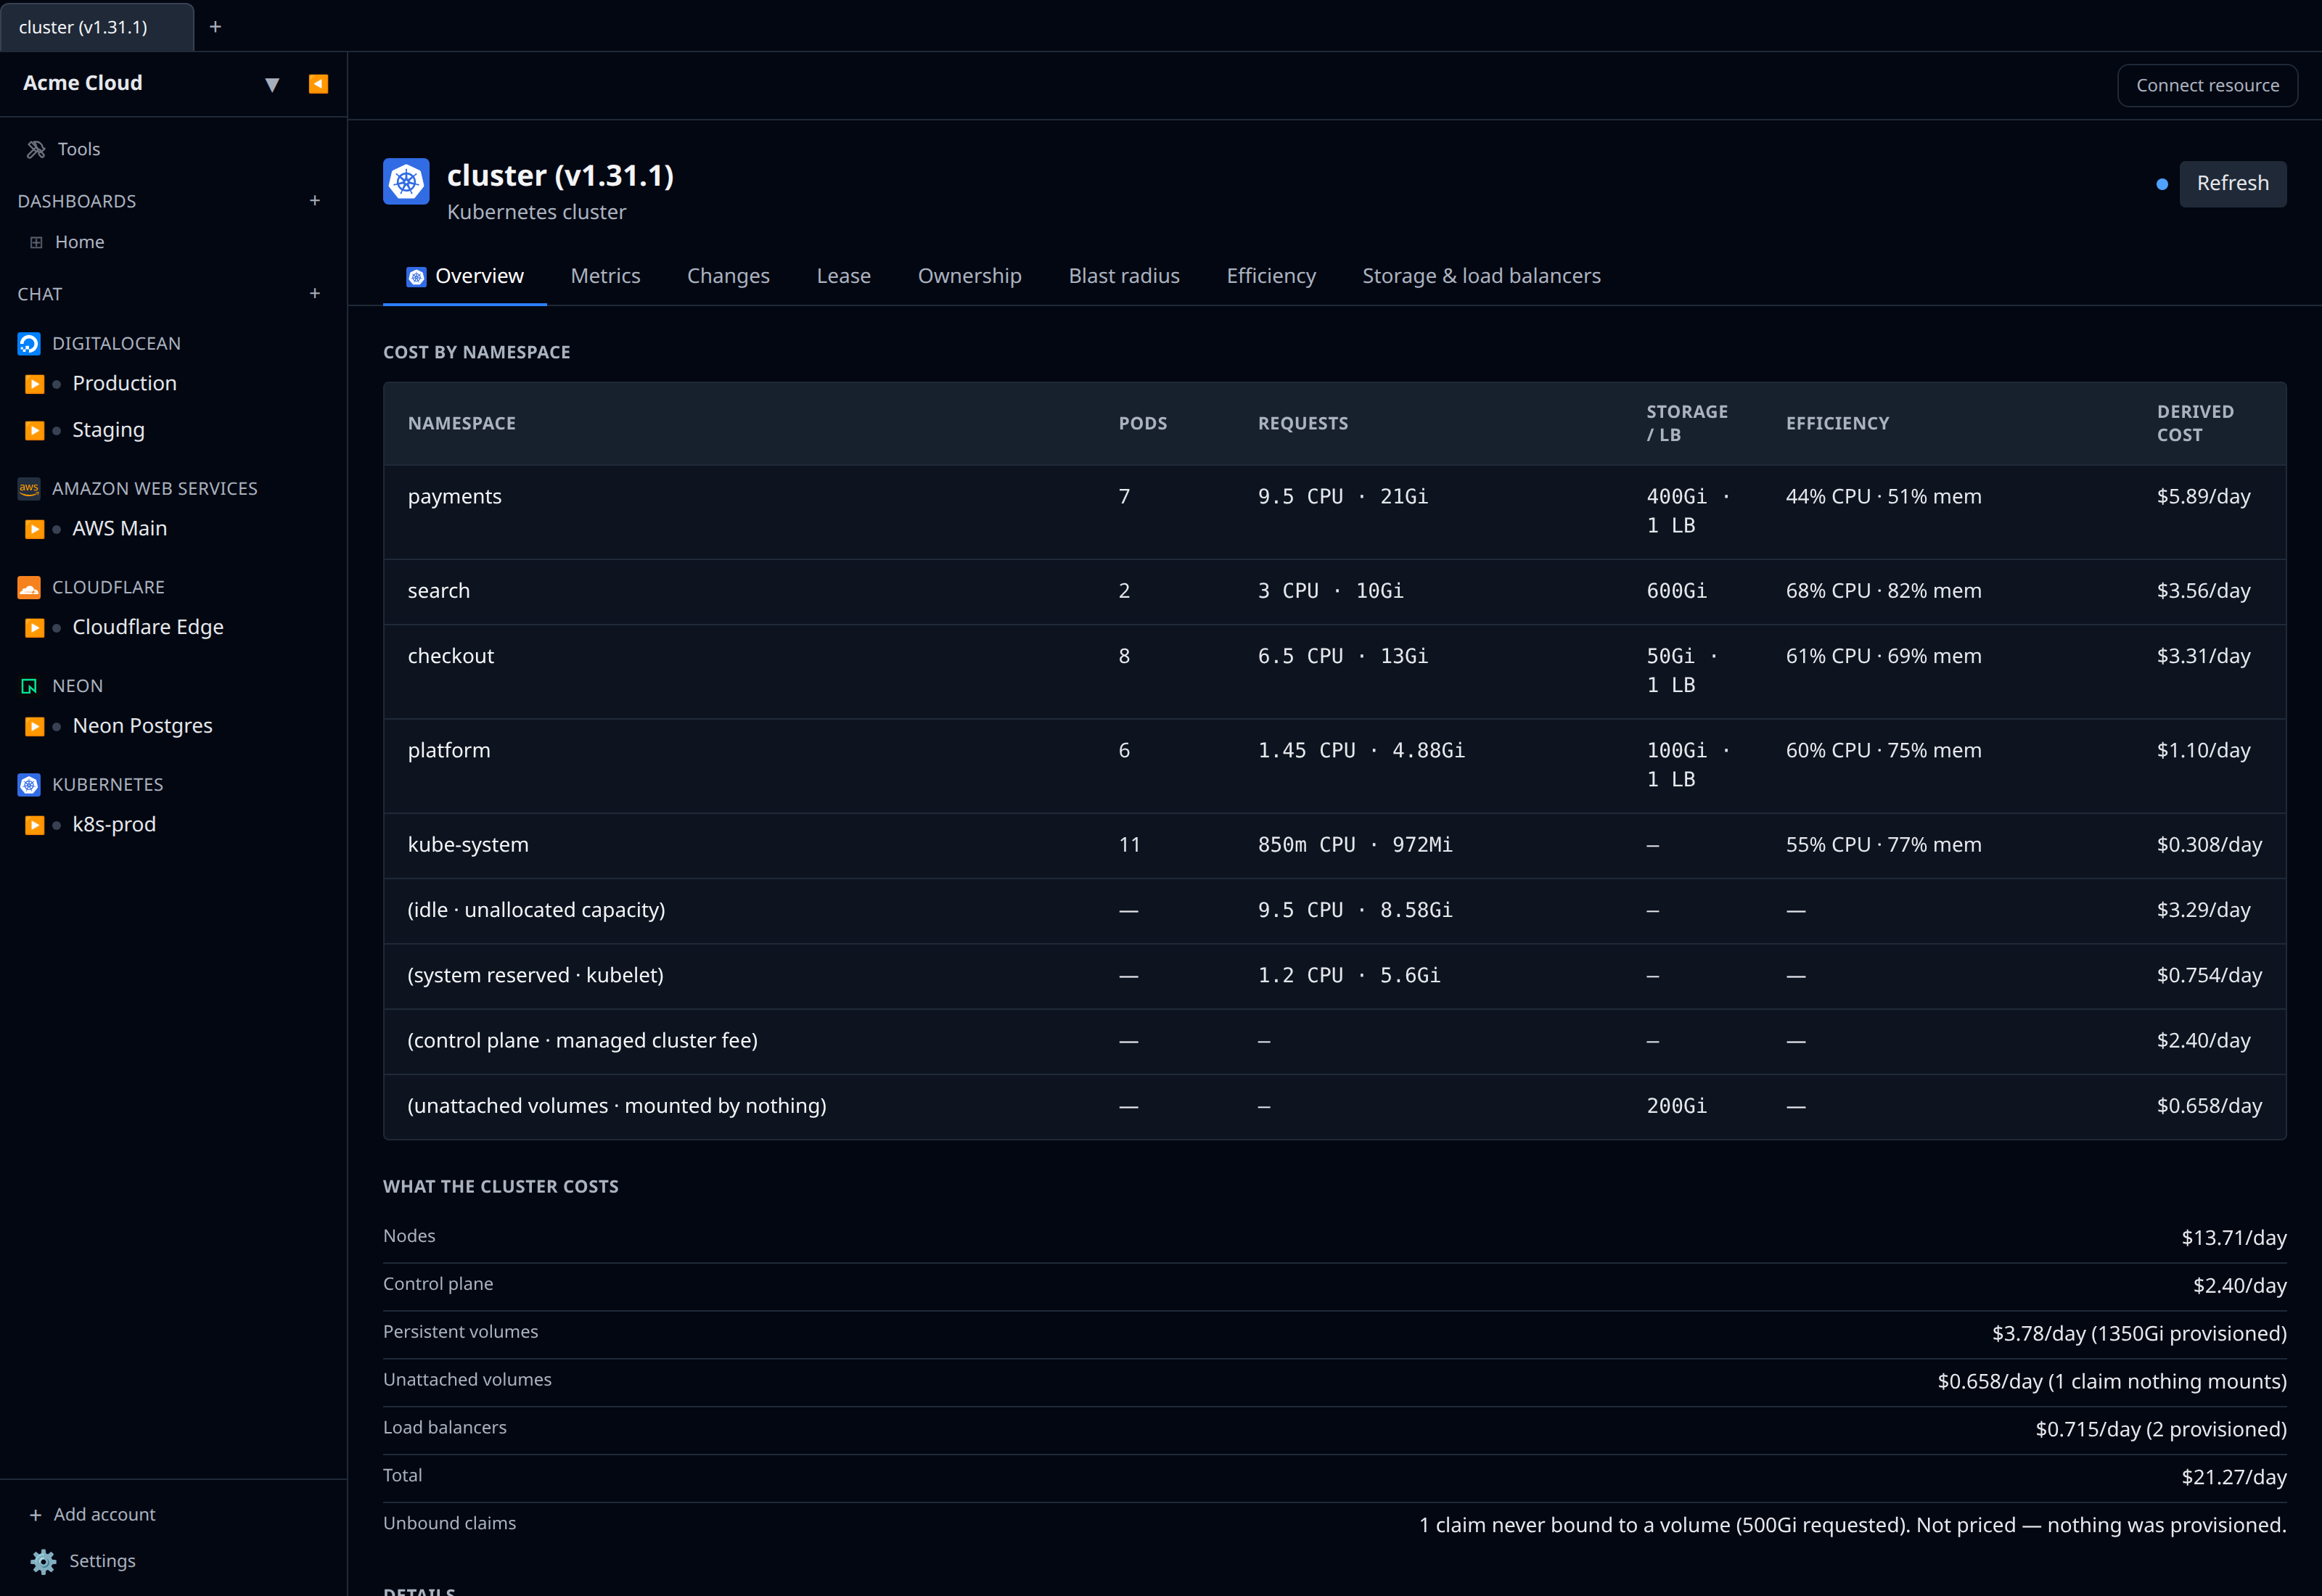Select the cluster (v1.31.1) window tab
Screen dimensions: 2322x1596
pyautogui.click(x=96, y=27)
